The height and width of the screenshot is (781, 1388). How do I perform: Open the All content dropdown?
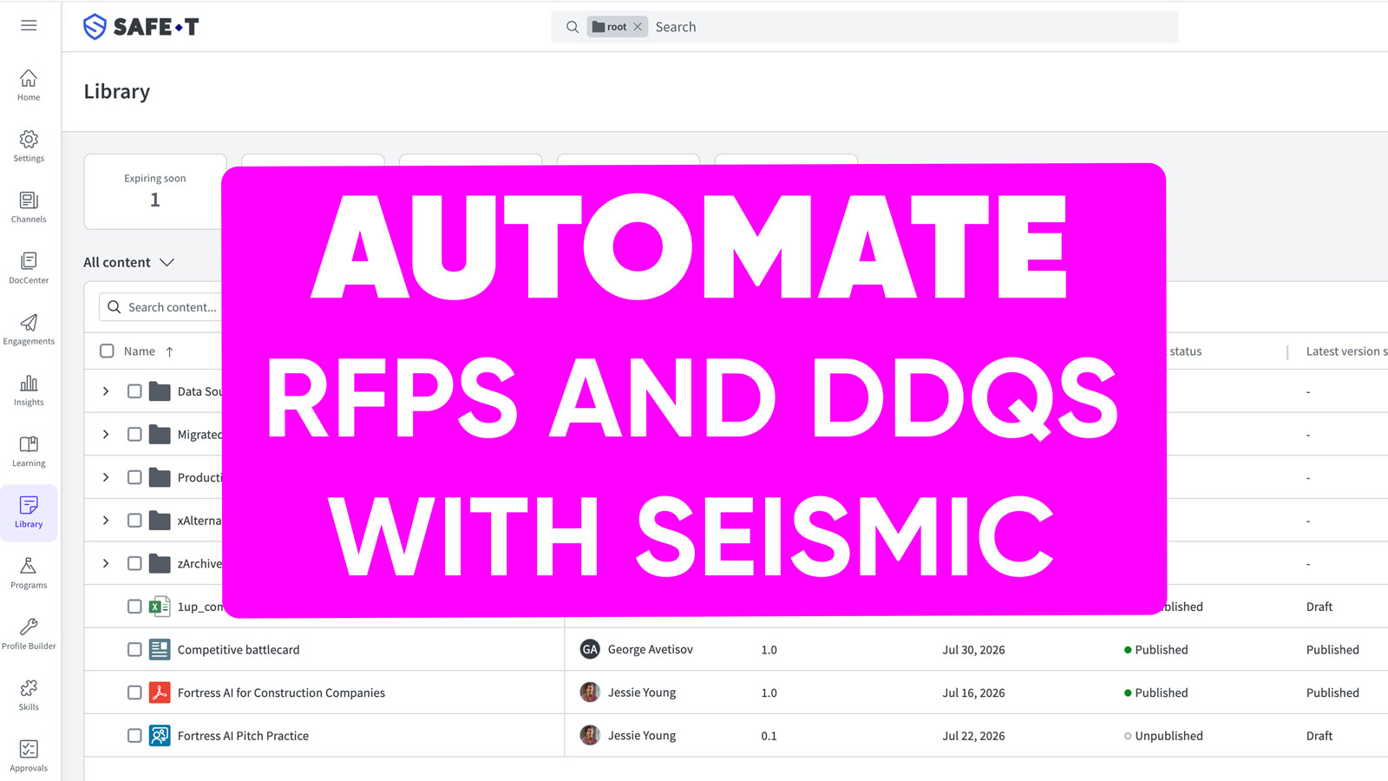(129, 262)
